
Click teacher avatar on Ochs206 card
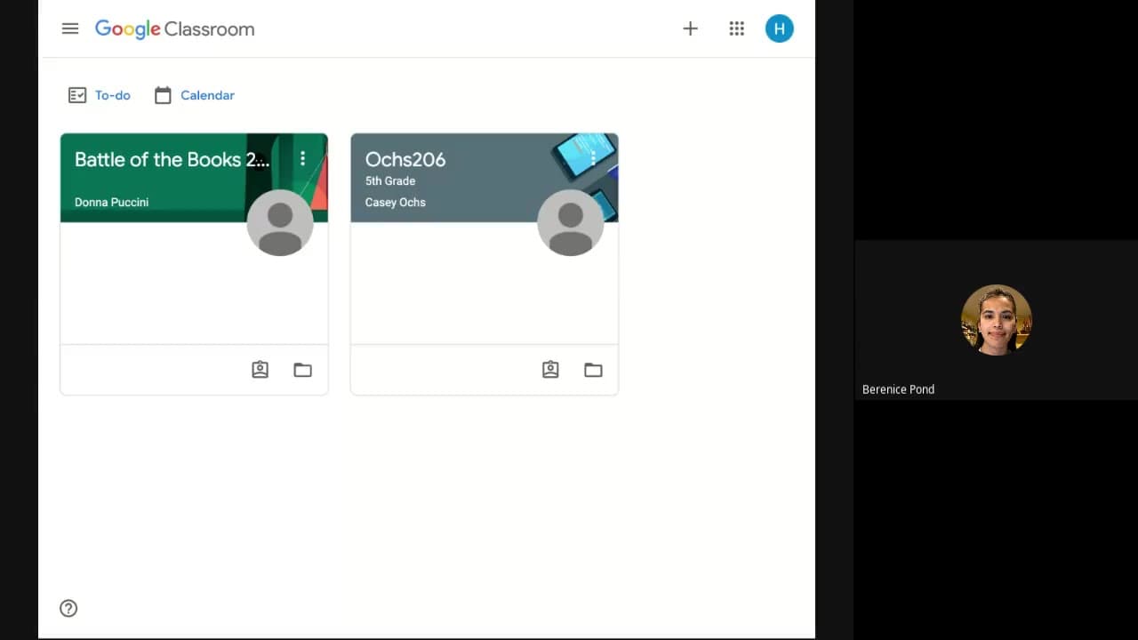pyautogui.click(x=571, y=222)
